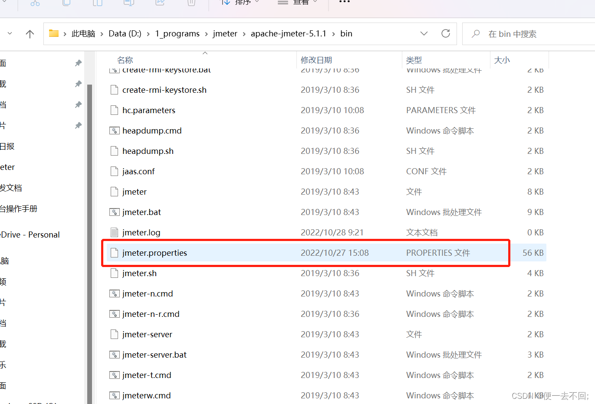Go to the jmeter breadcrumb folder
Image resolution: width=595 pixels, height=404 pixels.
pyautogui.click(x=225, y=33)
